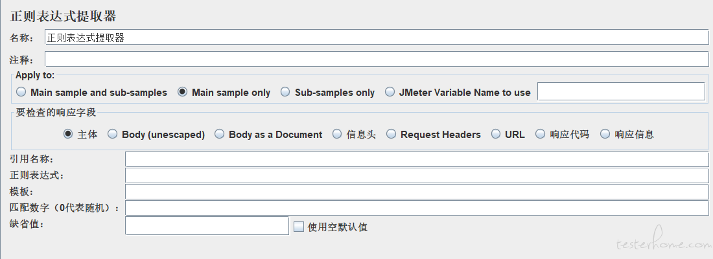
Task: Click the 缺省值 default value field
Action: (206, 225)
